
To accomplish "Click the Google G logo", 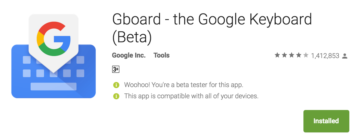I will (x=54, y=39).
